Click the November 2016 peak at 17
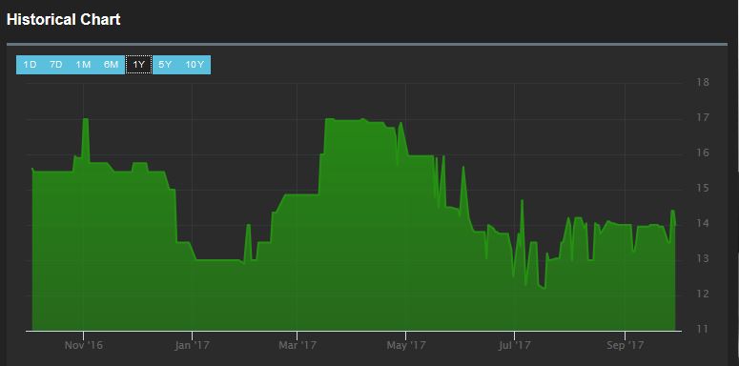 pyautogui.click(x=85, y=119)
